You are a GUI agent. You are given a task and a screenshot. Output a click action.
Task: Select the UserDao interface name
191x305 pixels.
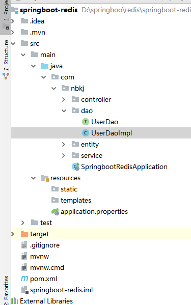tap(104, 122)
